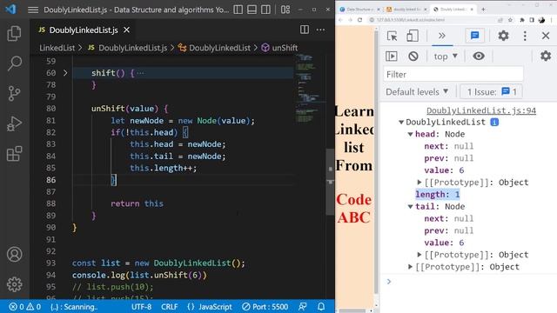Screen dimensions: 557x313
Task: Open DevTools customize kebab menu
Action: [x=525, y=36]
